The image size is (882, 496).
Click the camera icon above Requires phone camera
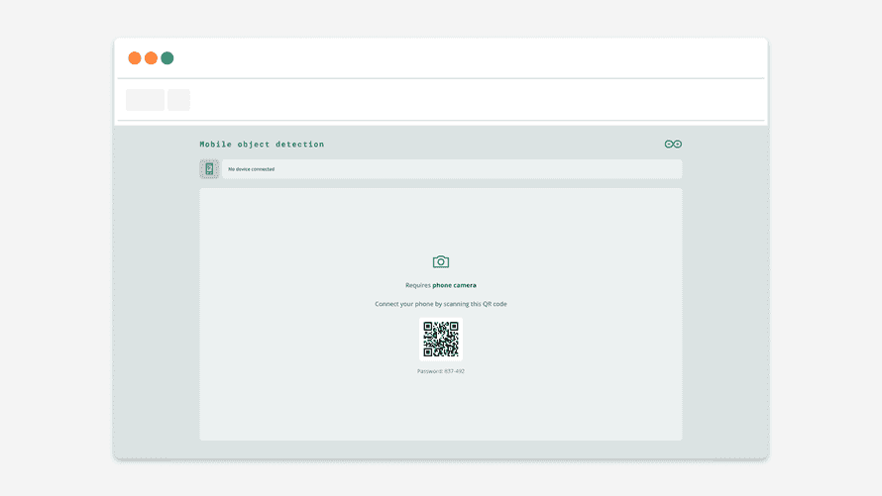coord(441,261)
